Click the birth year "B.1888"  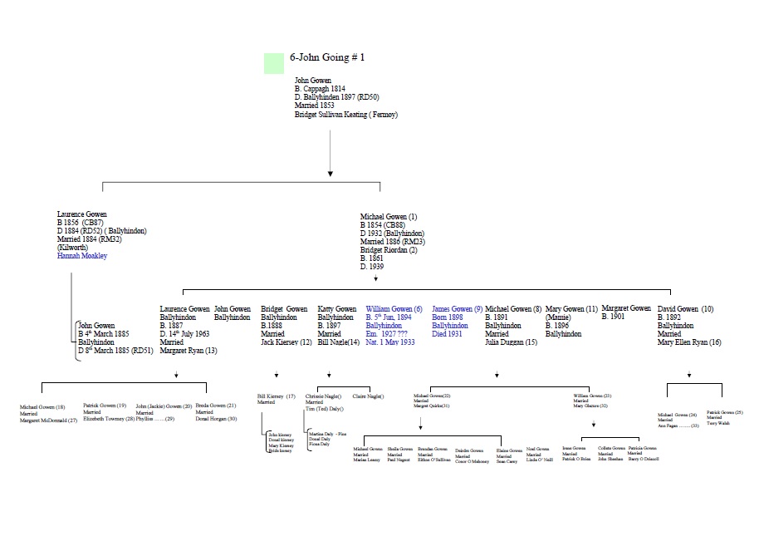271,326
